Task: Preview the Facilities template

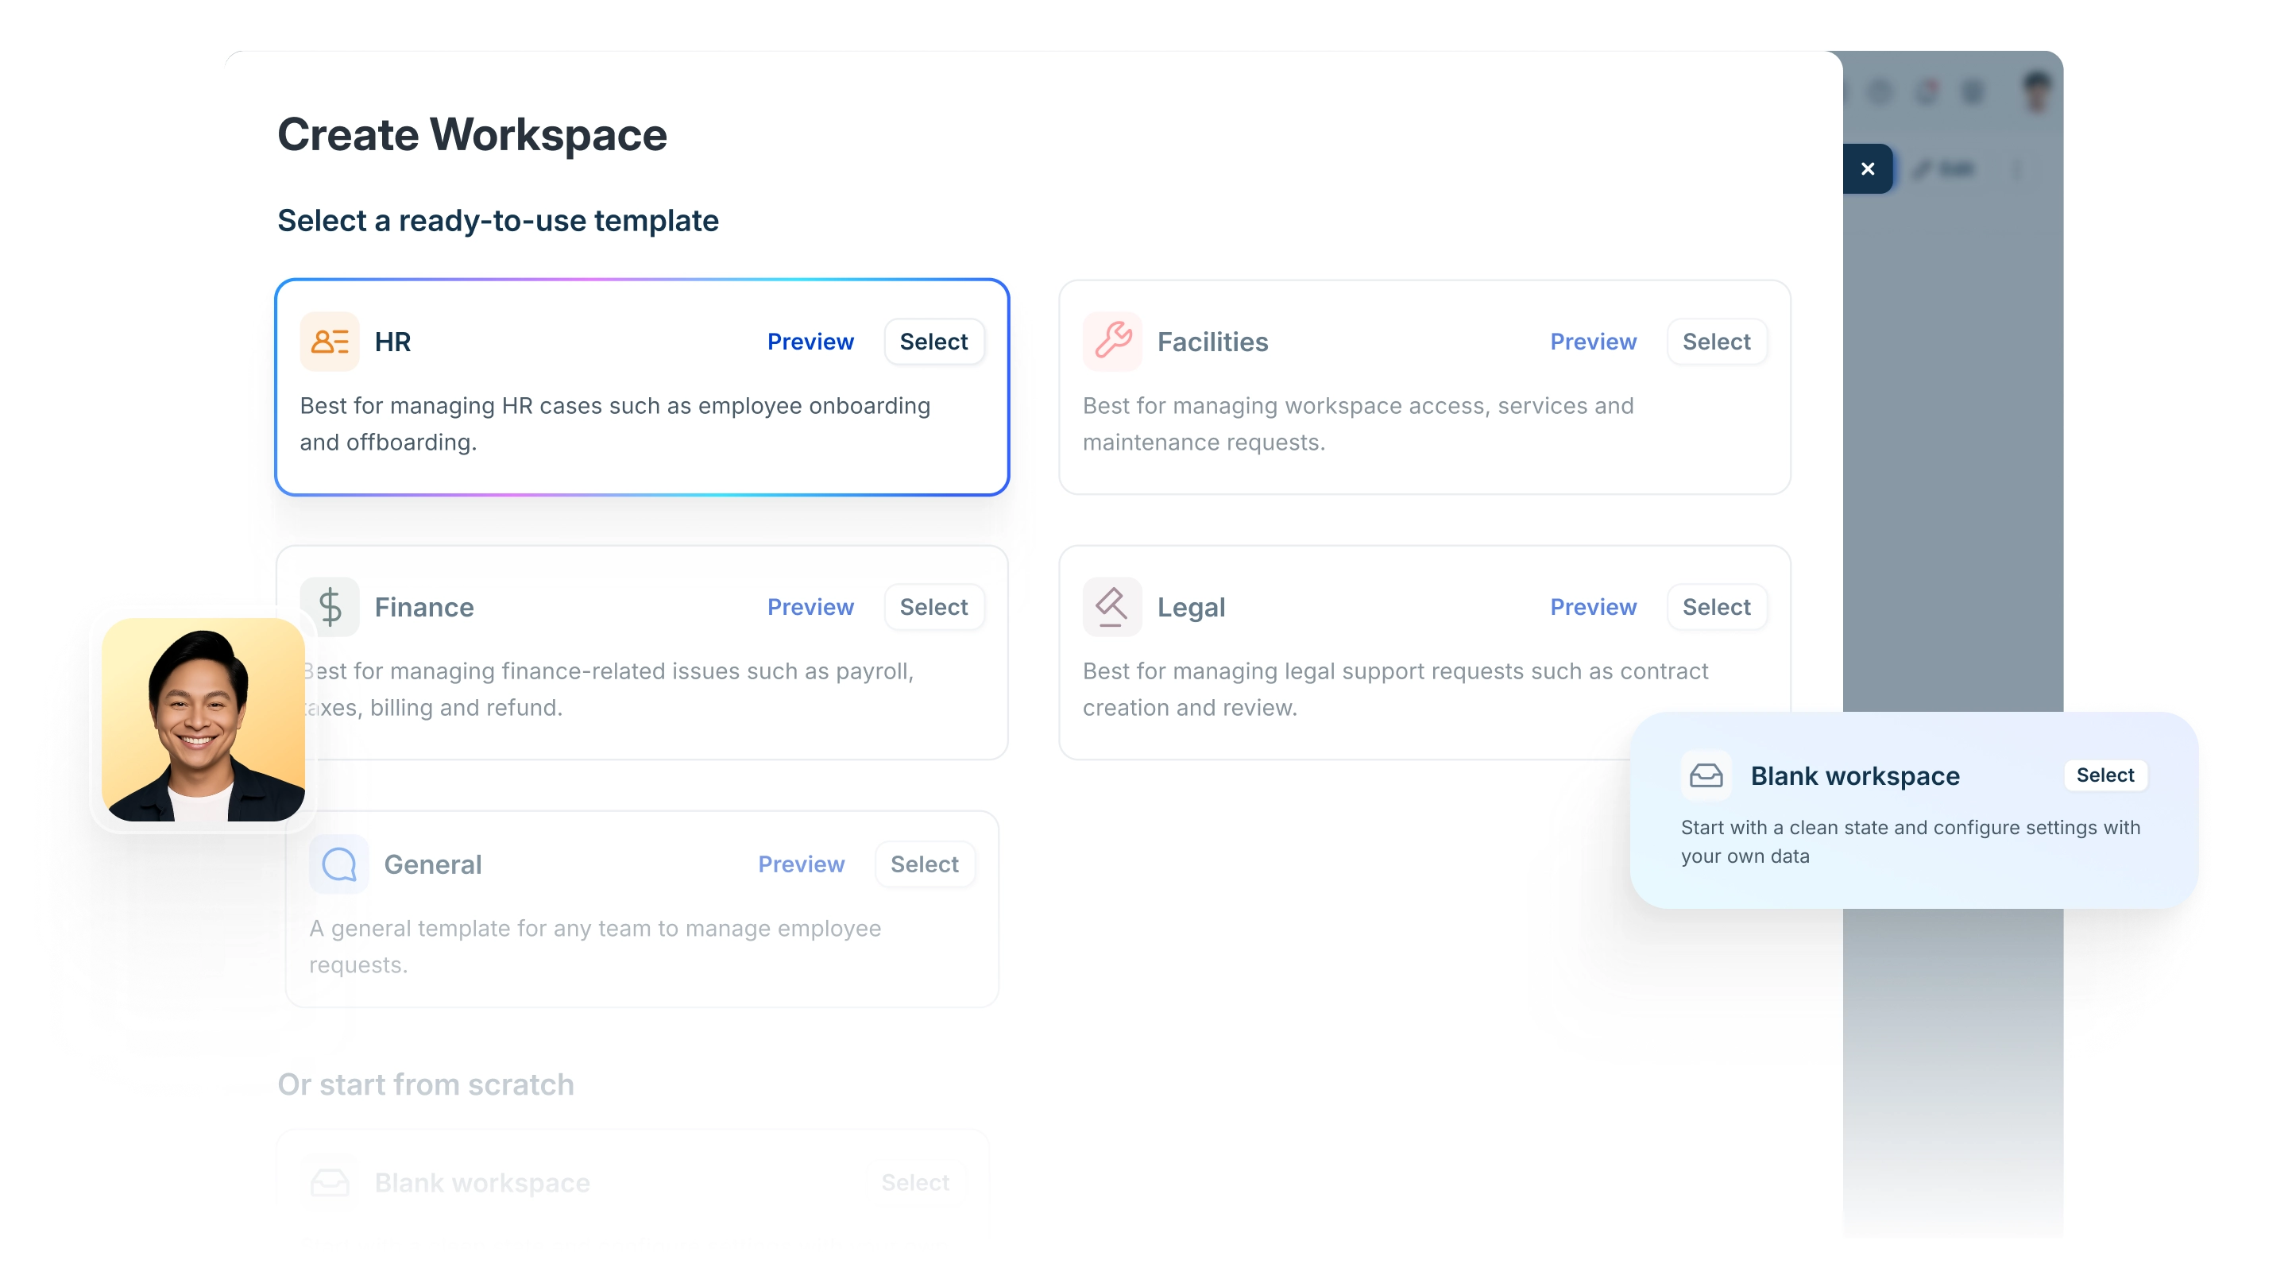Action: 1593,341
